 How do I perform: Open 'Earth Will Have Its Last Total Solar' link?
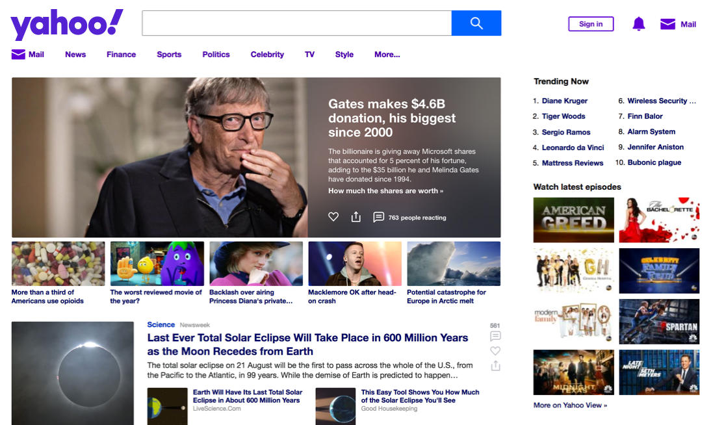[248, 396]
